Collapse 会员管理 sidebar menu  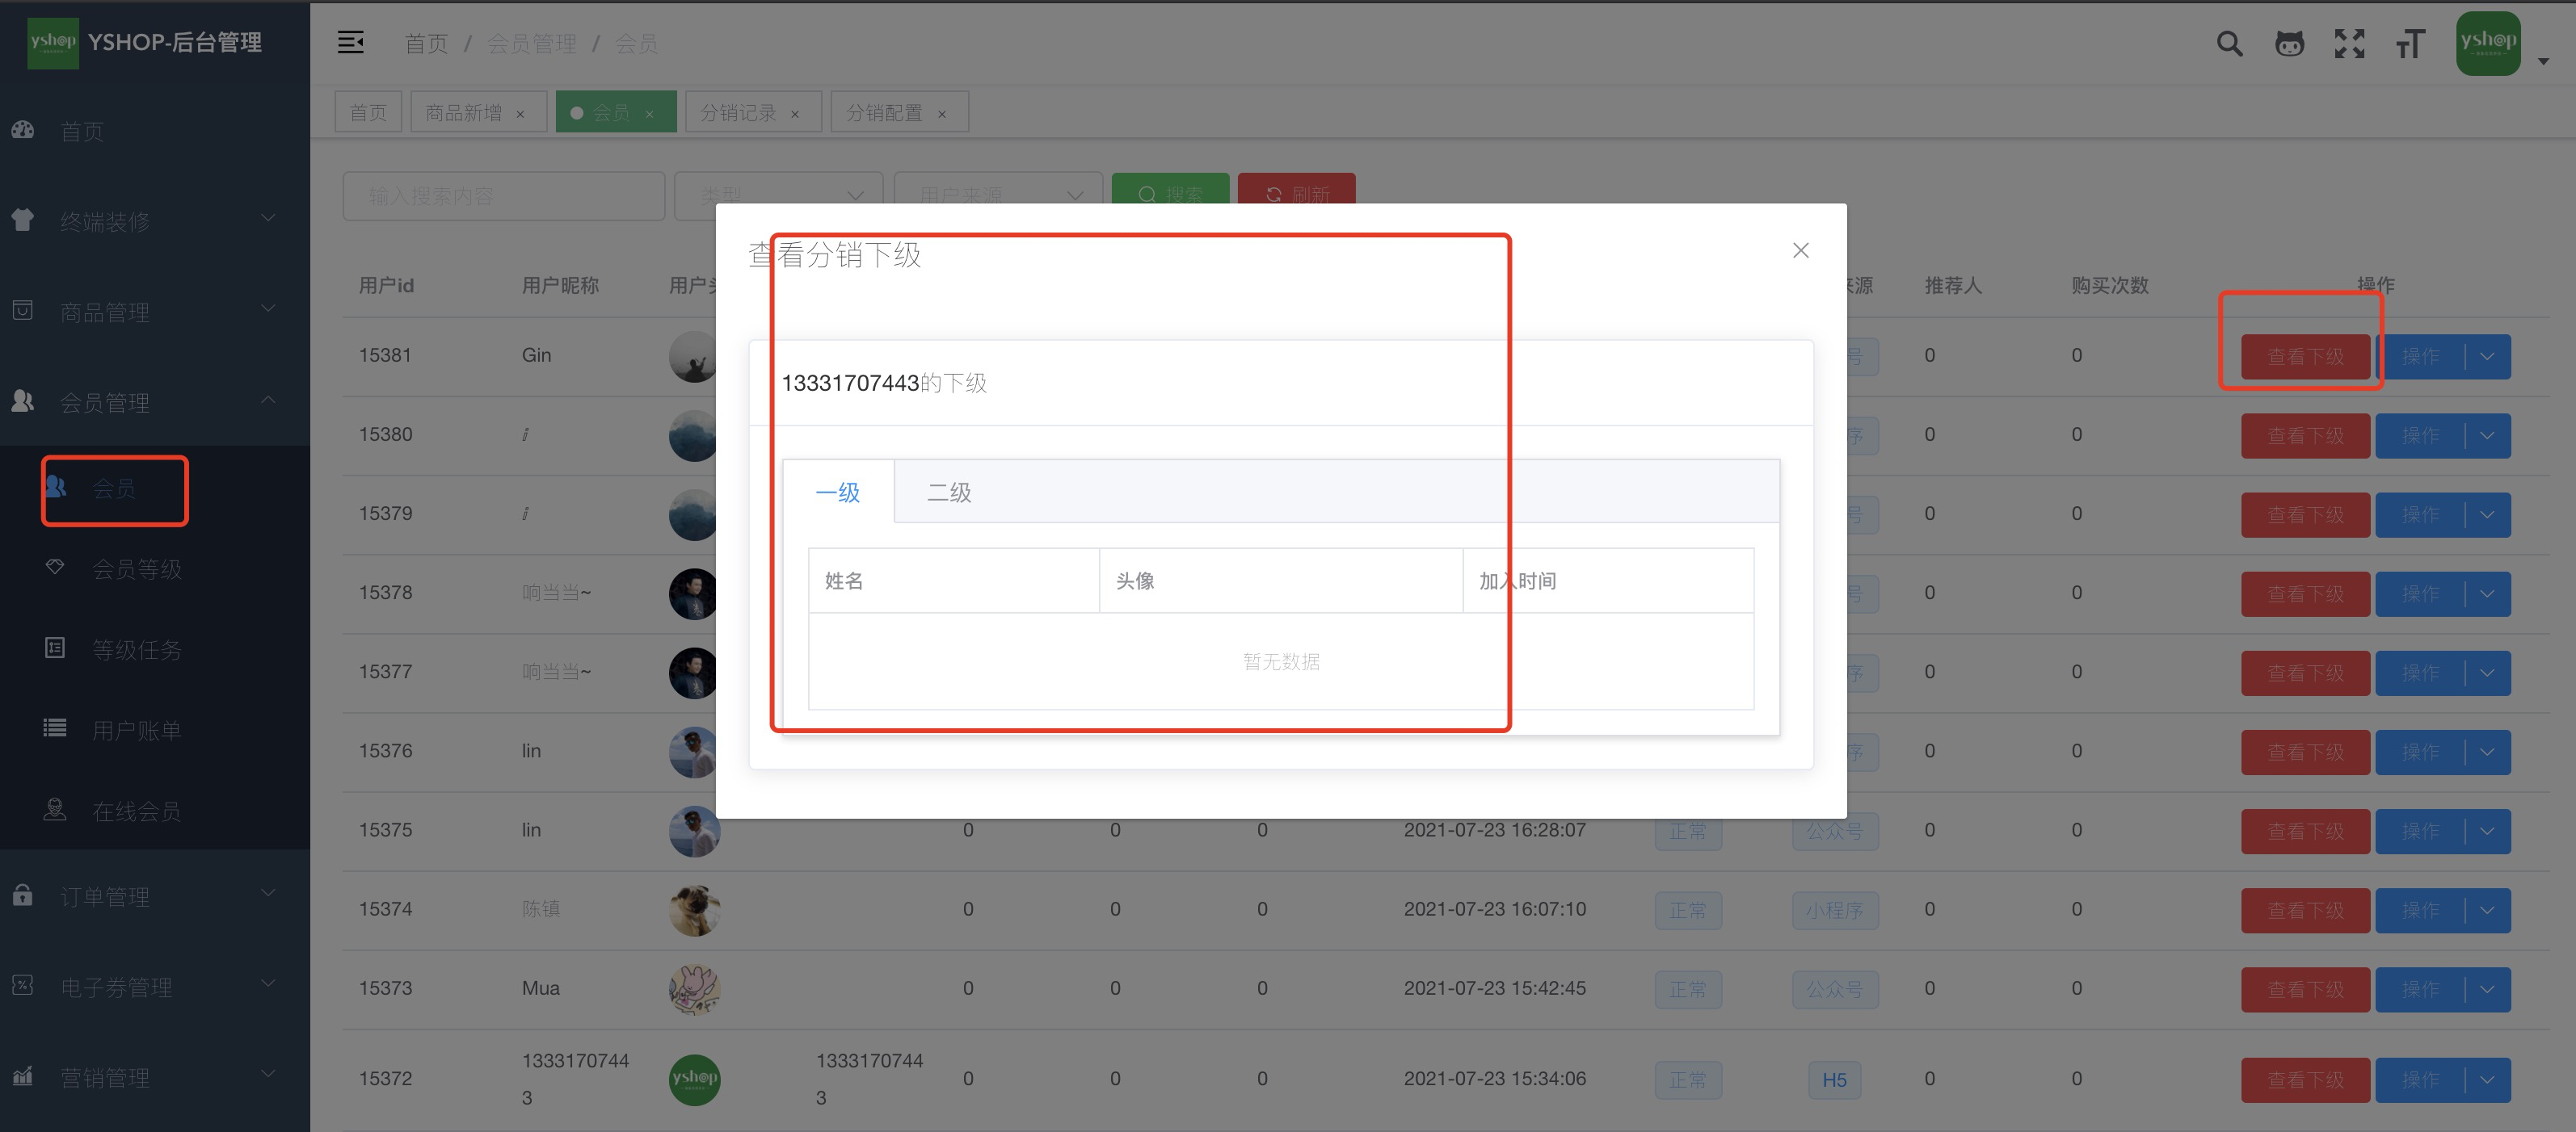coord(155,401)
